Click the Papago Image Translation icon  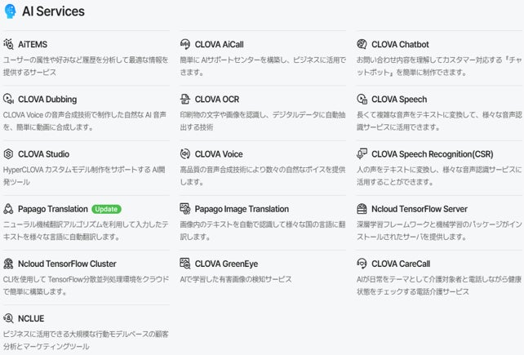[x=185, y=209]
